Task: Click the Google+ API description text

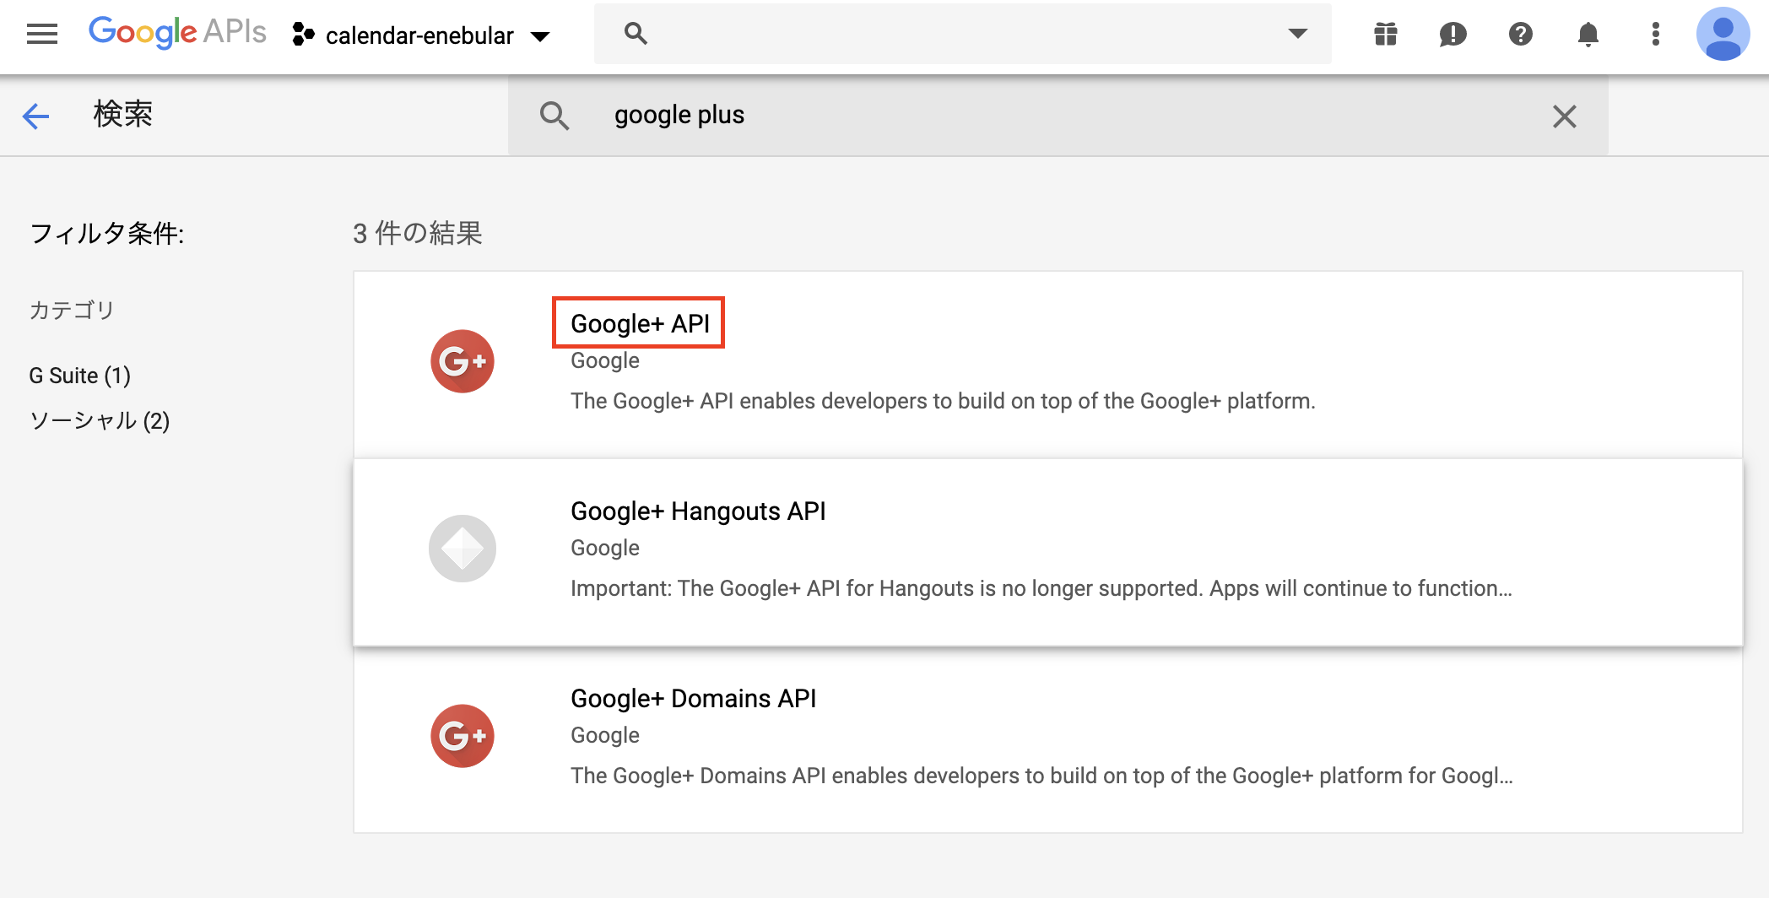Action: coord(943,401)
